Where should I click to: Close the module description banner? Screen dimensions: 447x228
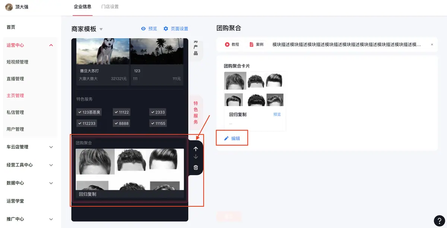click(432, 44)
